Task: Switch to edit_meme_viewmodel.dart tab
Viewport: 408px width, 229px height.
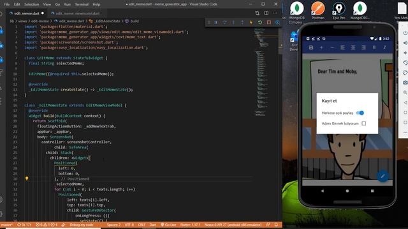Action: [x=78, y=13]
